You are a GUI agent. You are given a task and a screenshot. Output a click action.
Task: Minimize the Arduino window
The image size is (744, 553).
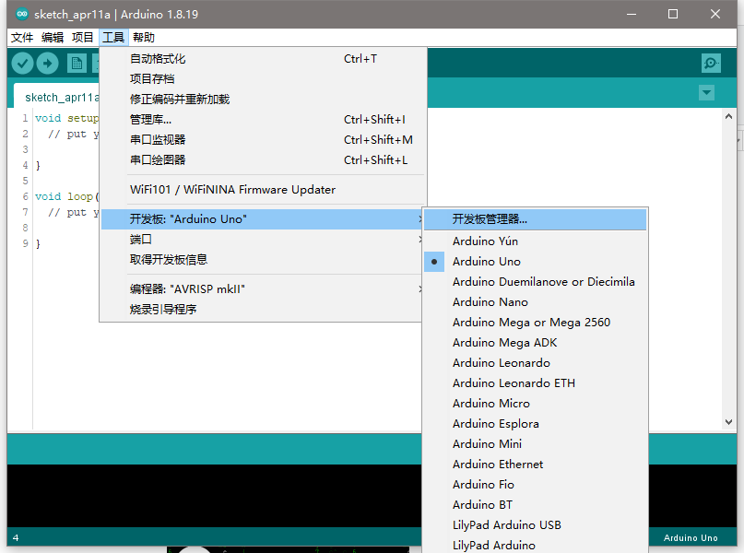(632, 14)
